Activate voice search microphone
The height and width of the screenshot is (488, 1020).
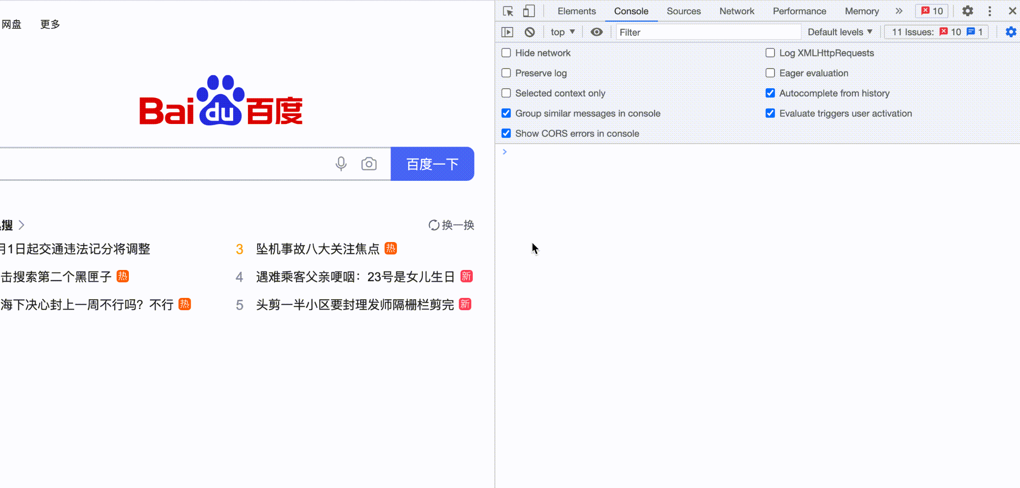click(x=341, y=164)
